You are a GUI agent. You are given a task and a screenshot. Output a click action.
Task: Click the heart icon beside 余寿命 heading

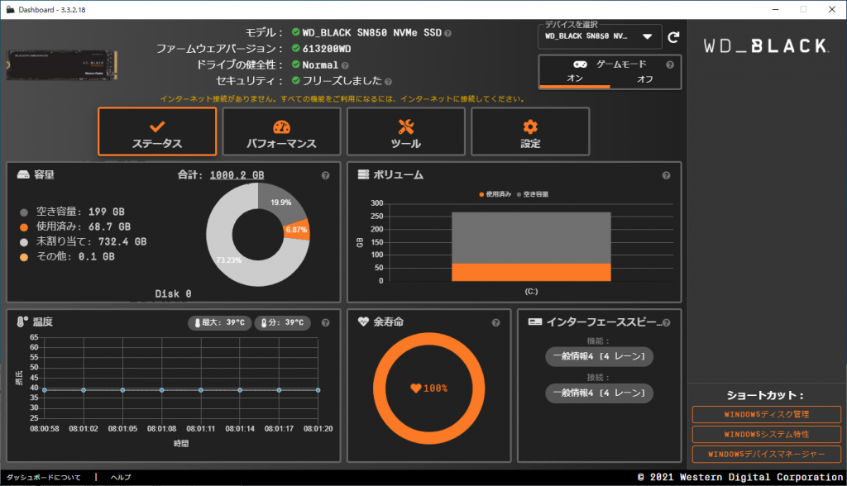coord(363,322)
